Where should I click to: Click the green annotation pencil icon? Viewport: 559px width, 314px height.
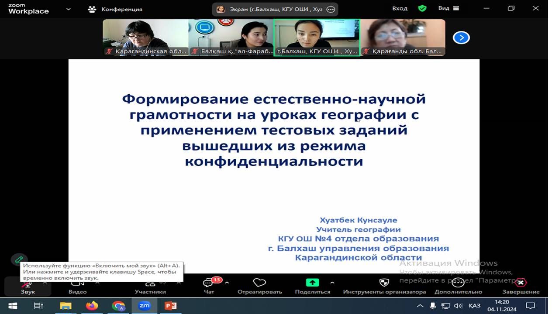click(19, 259)
